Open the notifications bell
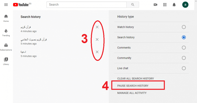The height and width of the screenshot is (103, 197). pyautogui.click(x=174, y=5)
